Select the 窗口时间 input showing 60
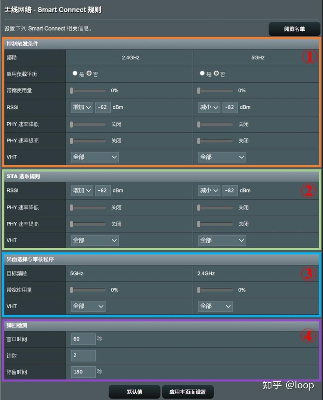 pos(83,339)
